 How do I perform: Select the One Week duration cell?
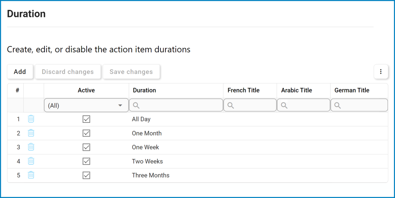pyautogui.click(x=145, y=147)
